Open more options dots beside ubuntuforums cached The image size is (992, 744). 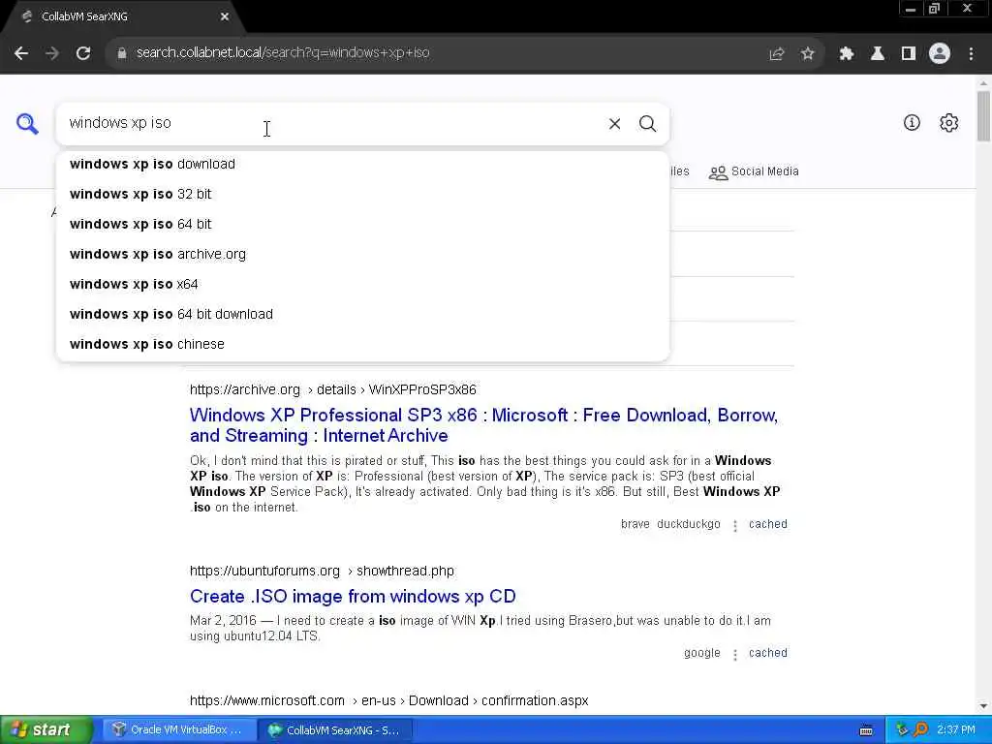(735, 655)
